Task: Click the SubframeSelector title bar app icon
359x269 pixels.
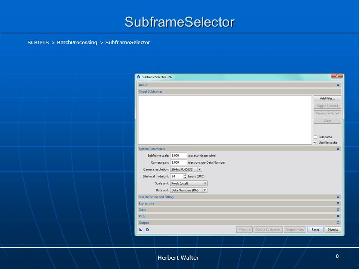Action: [x=138, y=77]
